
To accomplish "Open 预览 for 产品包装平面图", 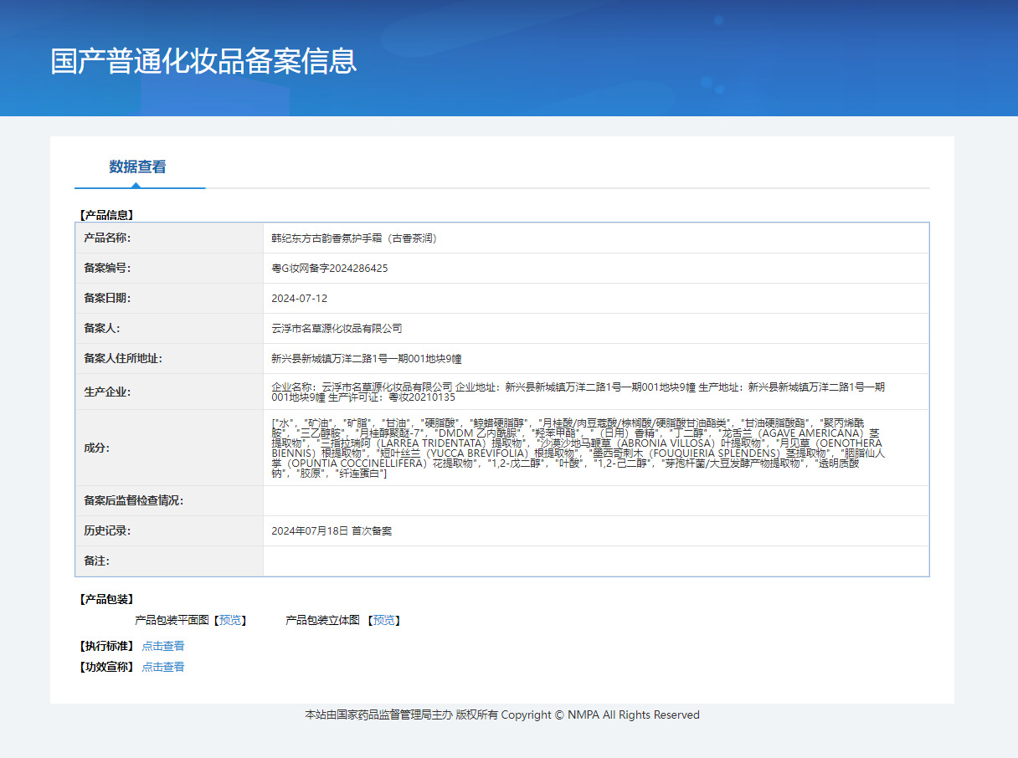I will (230, 620).
